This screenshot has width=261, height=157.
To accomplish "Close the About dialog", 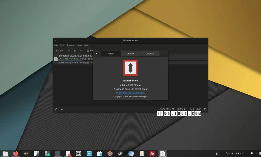I will pyautogui.click(x=97, y=54).
